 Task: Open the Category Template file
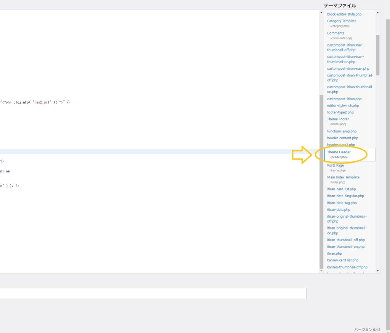tap(342, 21)
